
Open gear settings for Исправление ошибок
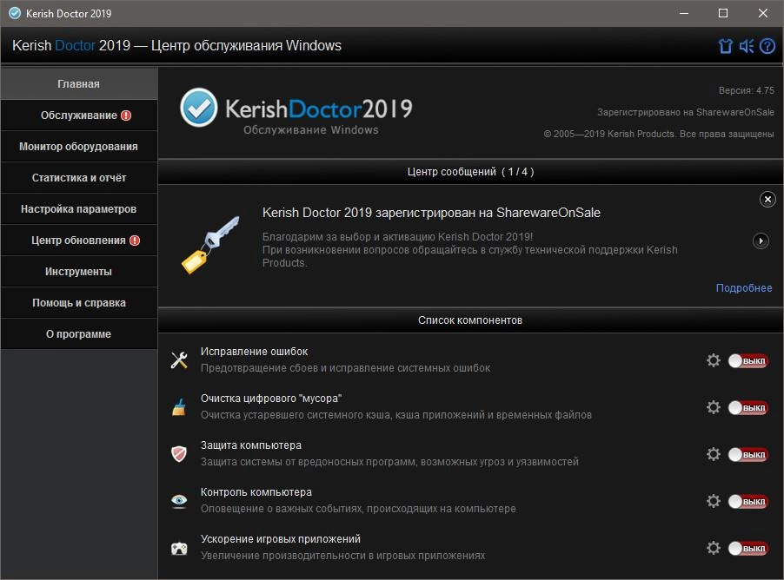tap(714, 360)
